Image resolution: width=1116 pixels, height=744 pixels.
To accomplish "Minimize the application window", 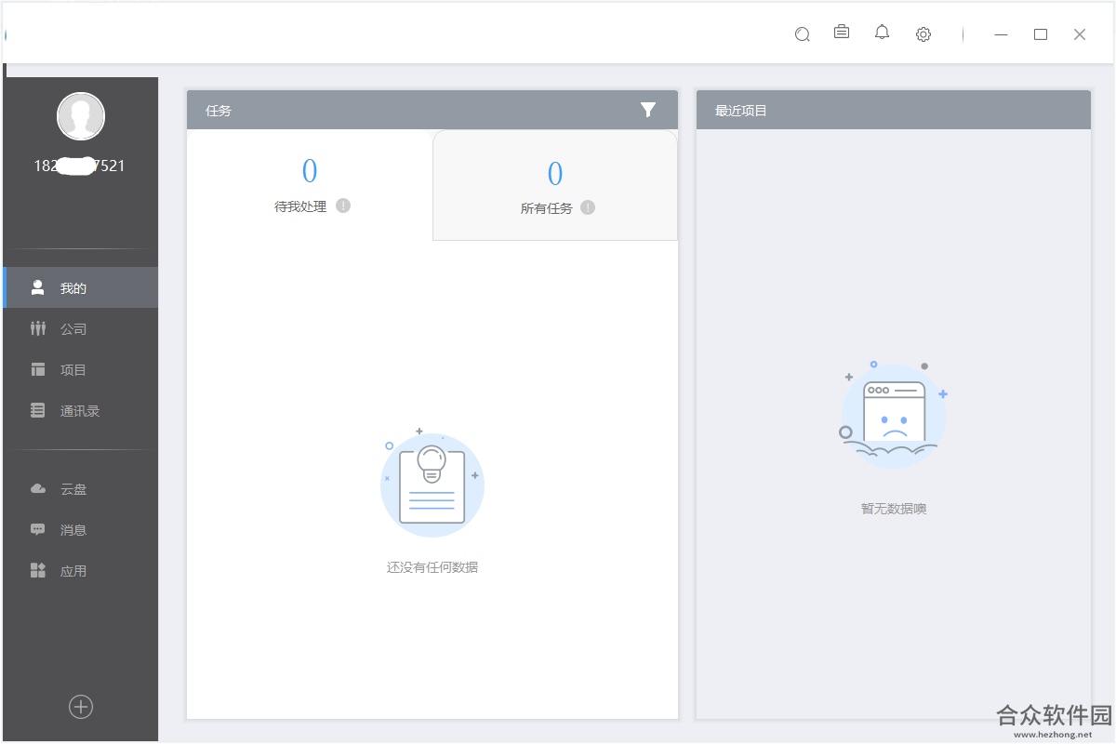I will point(1002,34).
